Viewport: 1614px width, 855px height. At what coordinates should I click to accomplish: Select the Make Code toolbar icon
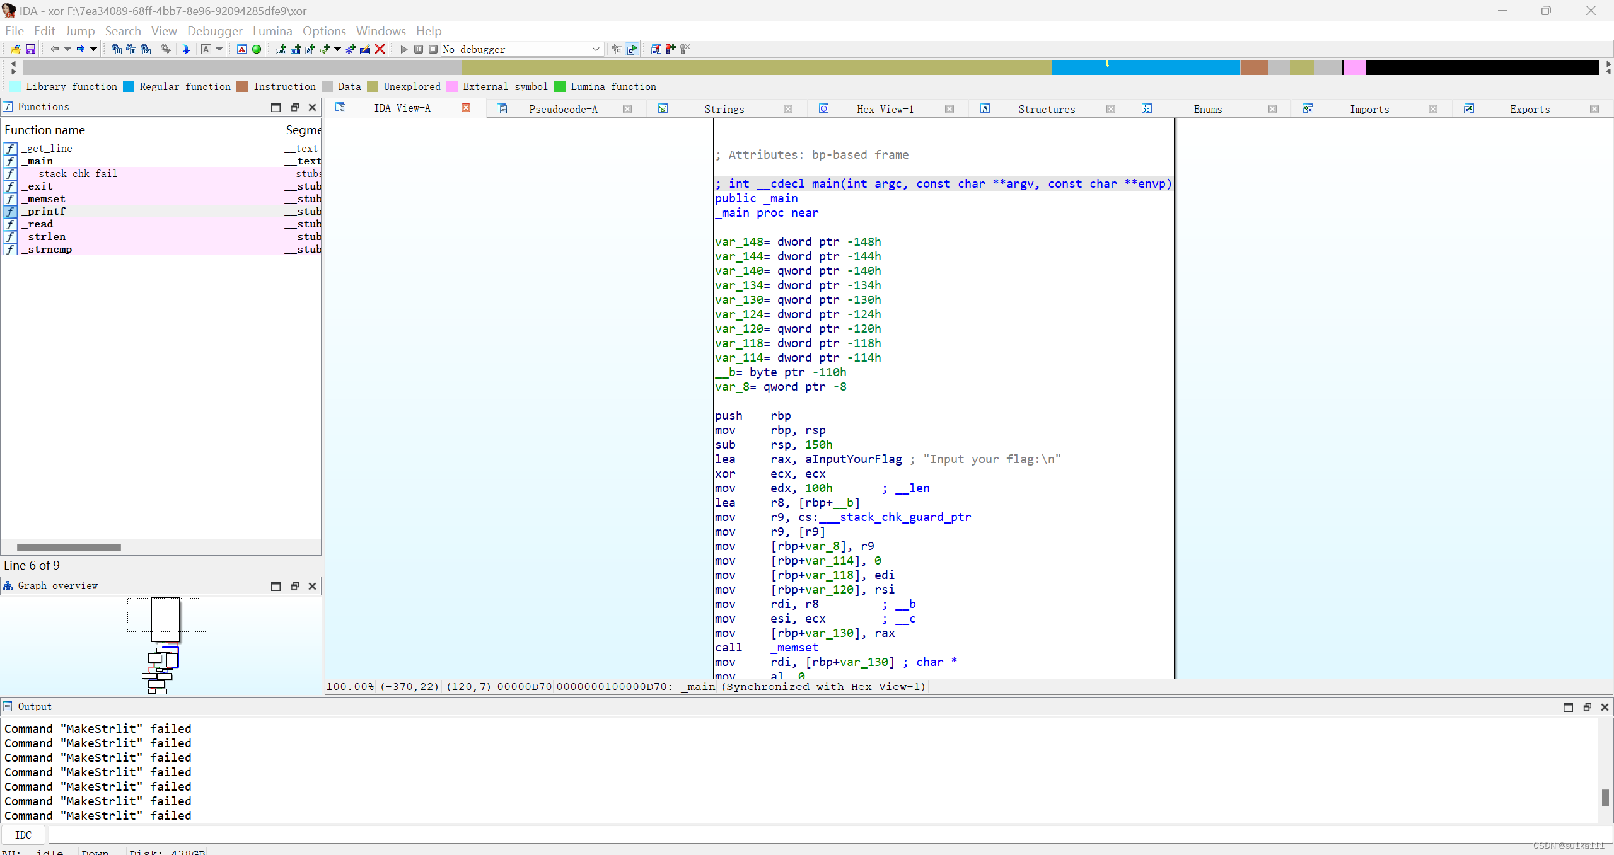click(281, 49)
